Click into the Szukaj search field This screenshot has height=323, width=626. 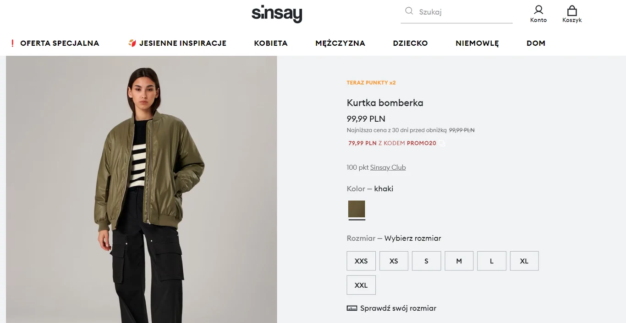click(x=463, y=12)
